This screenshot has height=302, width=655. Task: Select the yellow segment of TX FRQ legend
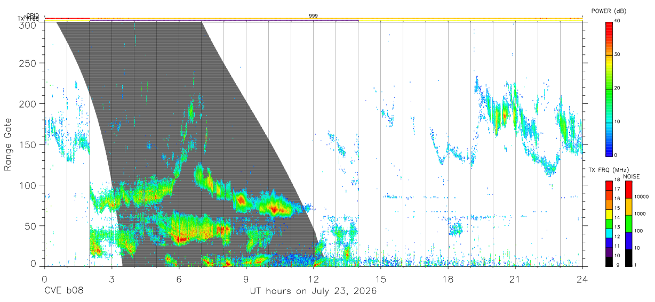(609, 214)
